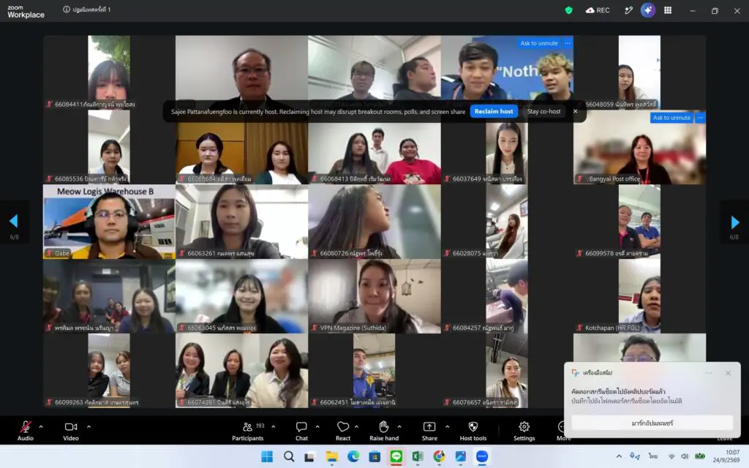The image size is (749, 468).
Task: Open the React emoji menu
Action: [x=342, y=430]
